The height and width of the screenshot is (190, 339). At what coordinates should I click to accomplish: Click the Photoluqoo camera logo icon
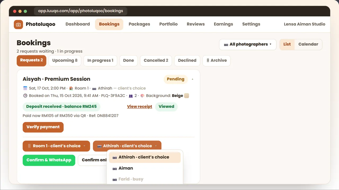(18, 24)
